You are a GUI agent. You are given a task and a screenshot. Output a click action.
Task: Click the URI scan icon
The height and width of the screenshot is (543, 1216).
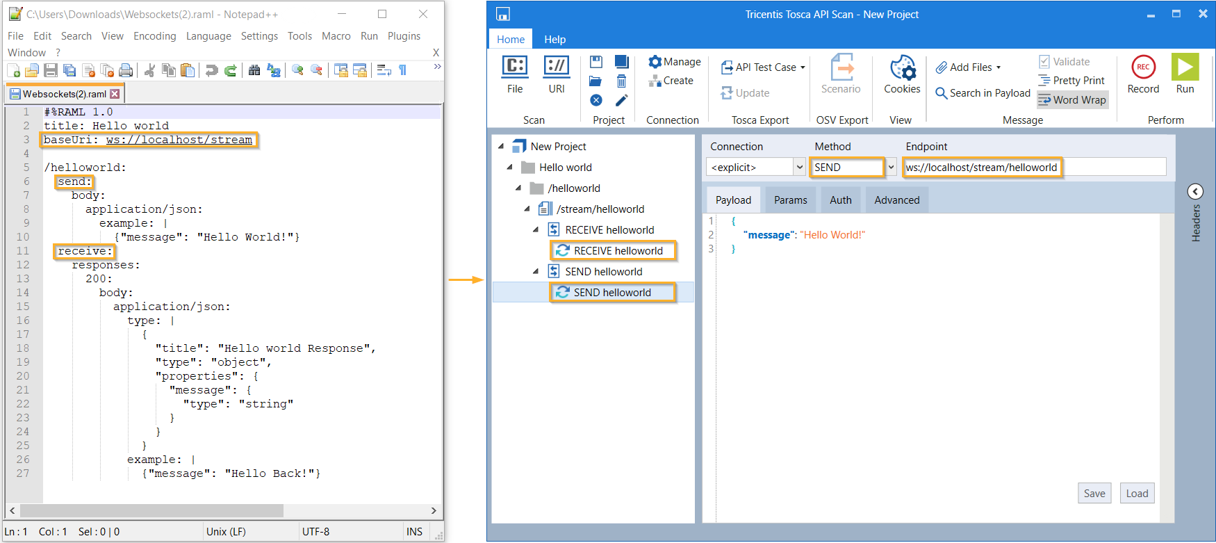pyautogui.click(x=556, y=67)
